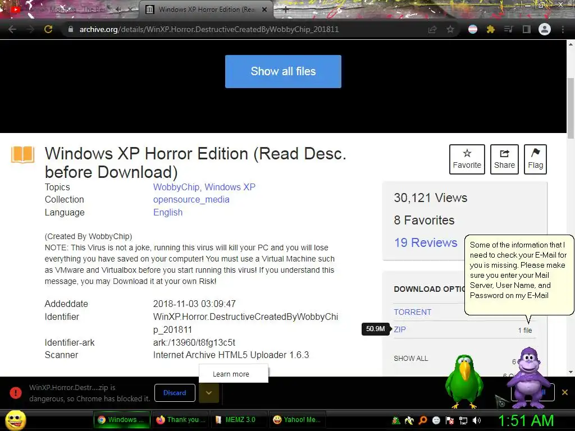Click the 1:51 AM taskbar clock
This screenshot has width=575, height=431.
526,420
